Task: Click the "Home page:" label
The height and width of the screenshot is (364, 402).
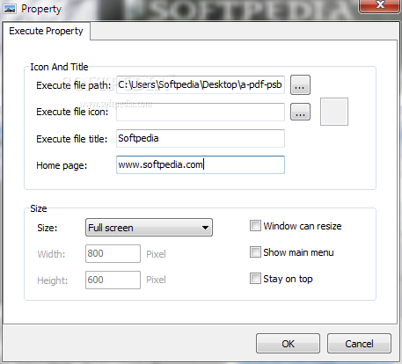Action: click(x=62, y=165)
